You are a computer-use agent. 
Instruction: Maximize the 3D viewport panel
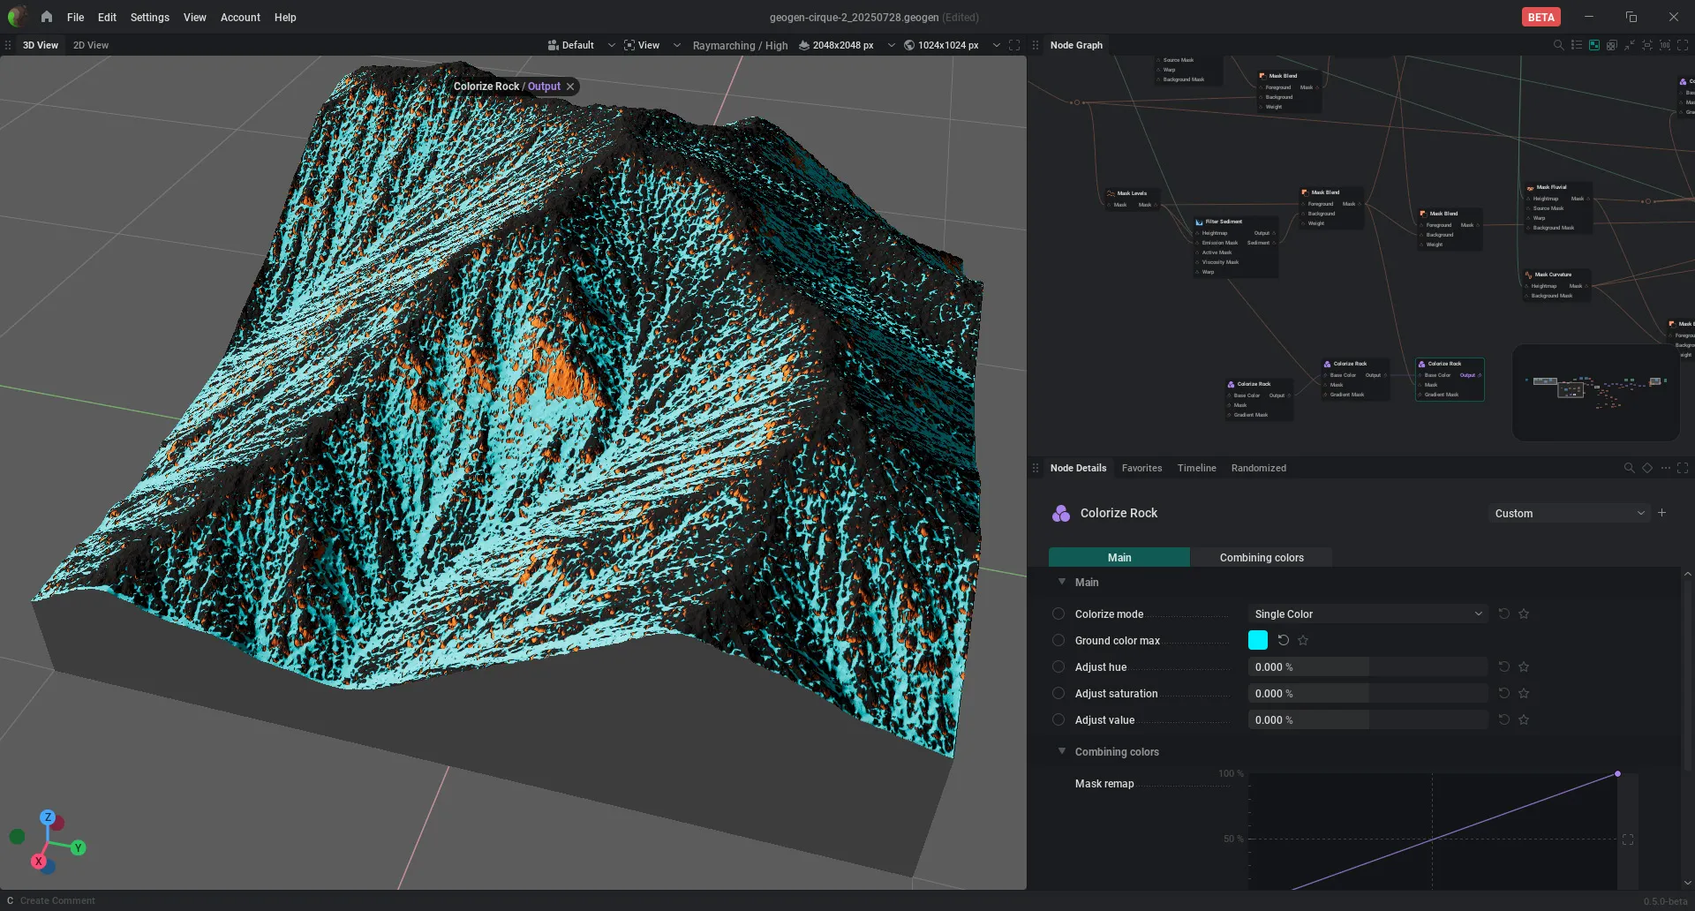pyautogui.click(x=1014, y=45)
